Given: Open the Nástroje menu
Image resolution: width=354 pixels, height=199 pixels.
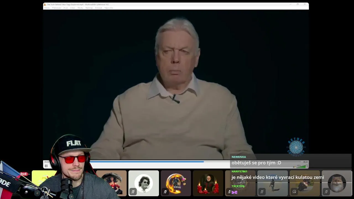Looking at the screenshot, I should [89, 8].
